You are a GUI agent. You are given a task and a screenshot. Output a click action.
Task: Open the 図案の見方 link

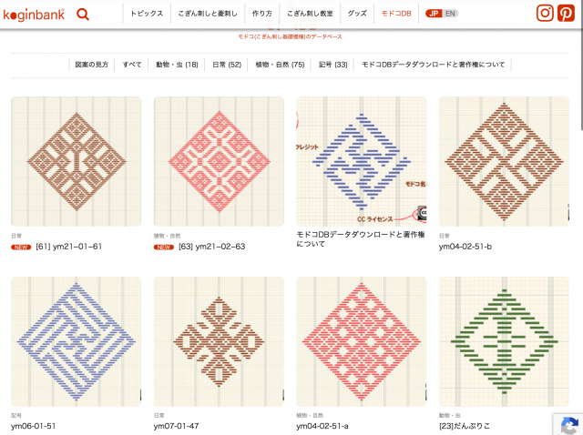point(91,65)
